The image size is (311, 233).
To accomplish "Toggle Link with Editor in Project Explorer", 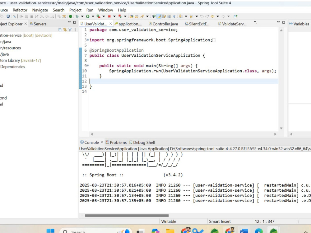I will click(65, 30).
